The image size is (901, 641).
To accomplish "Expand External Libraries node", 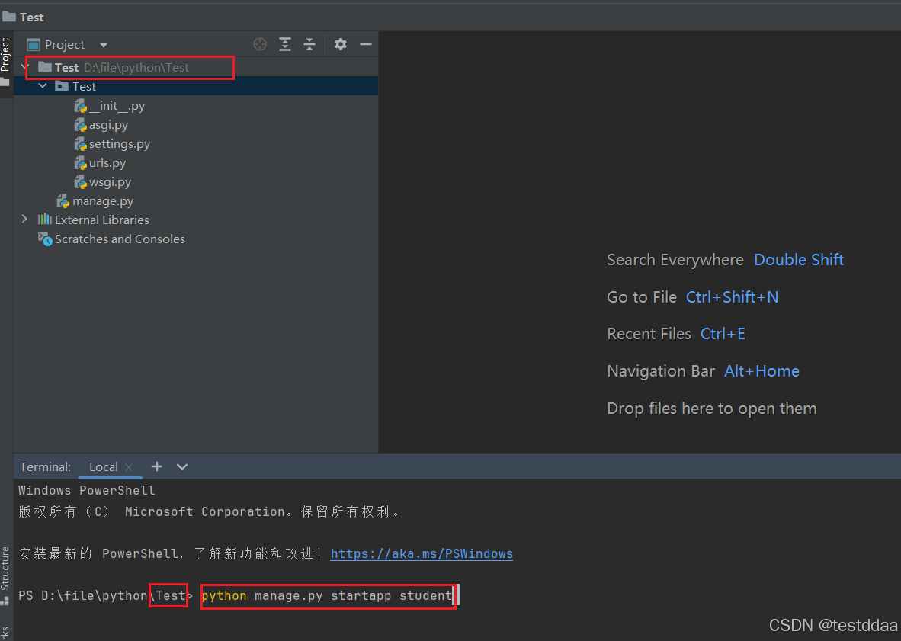I will pos(24,220).
